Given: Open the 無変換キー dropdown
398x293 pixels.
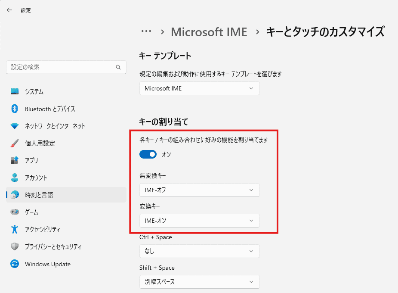Looking at the screenshot, I should click(200, 190).
